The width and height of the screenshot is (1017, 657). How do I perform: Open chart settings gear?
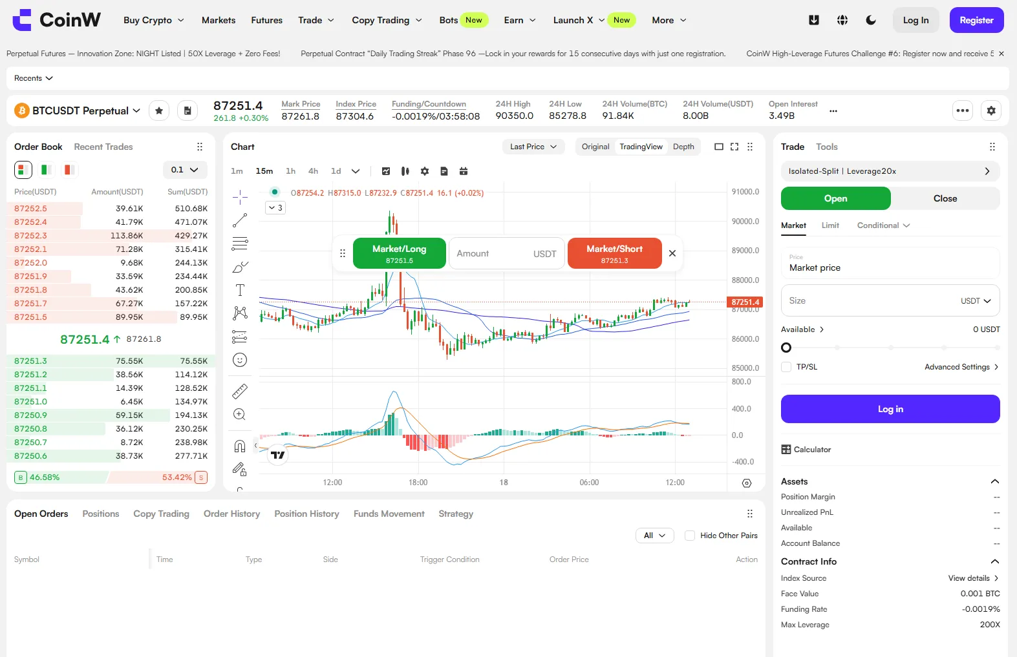pos(425,171)
